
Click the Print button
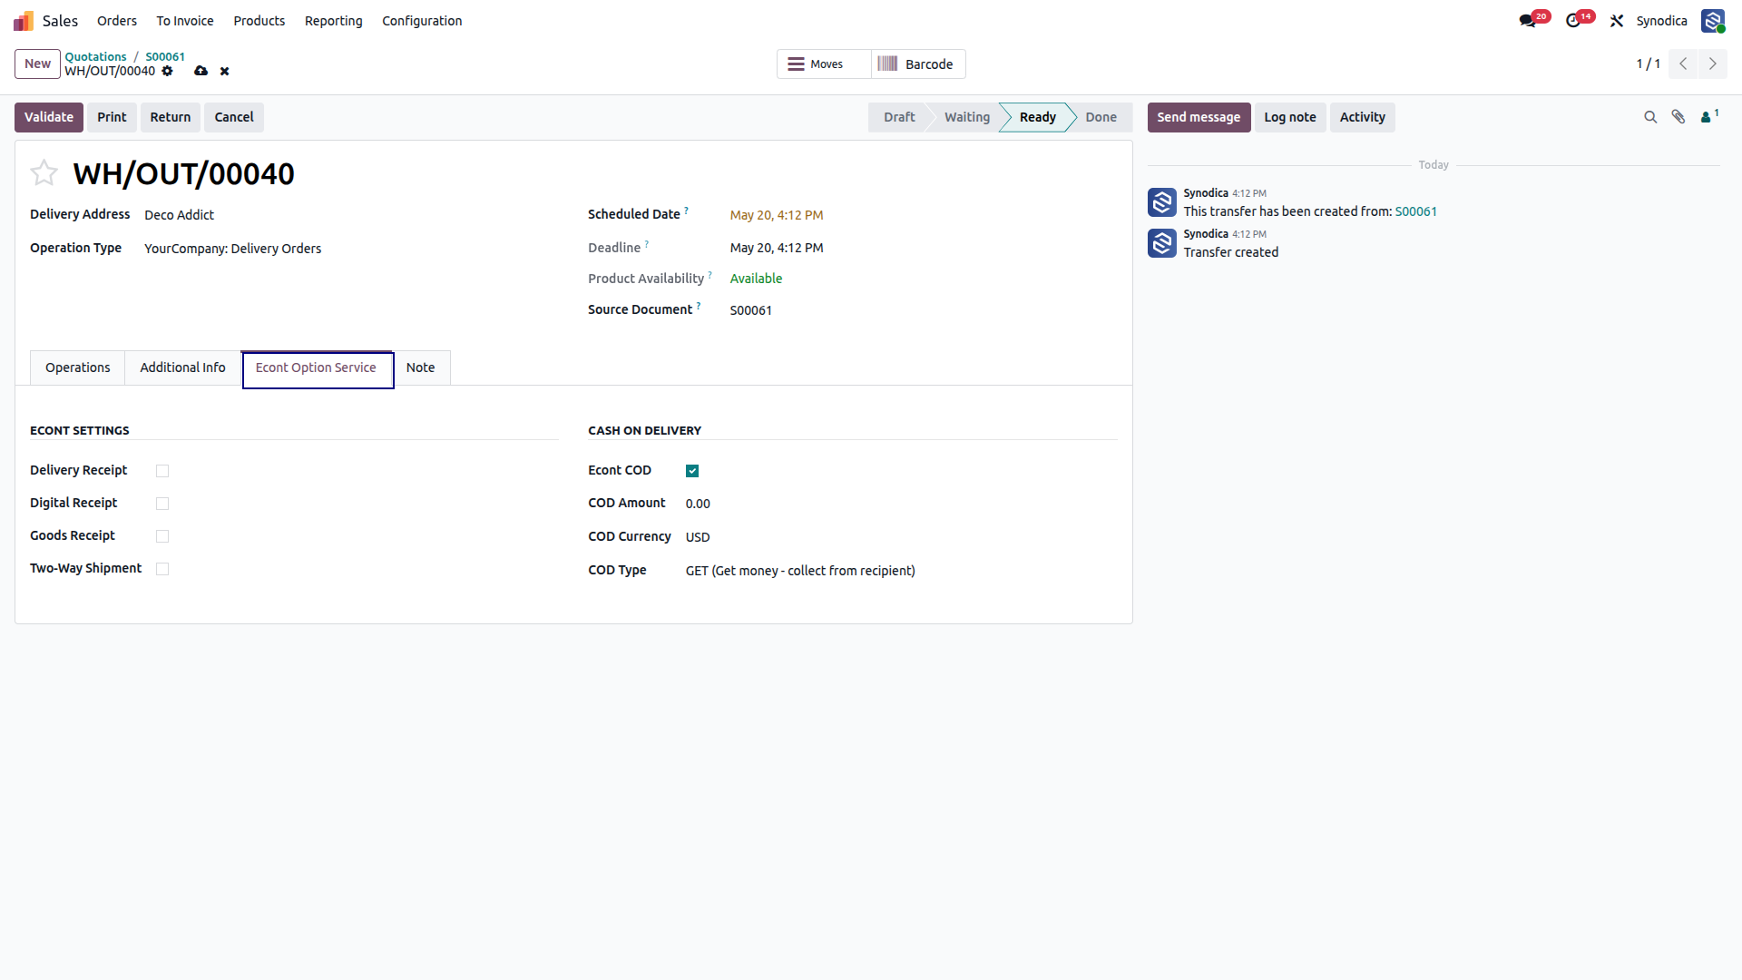pos(112,117)
